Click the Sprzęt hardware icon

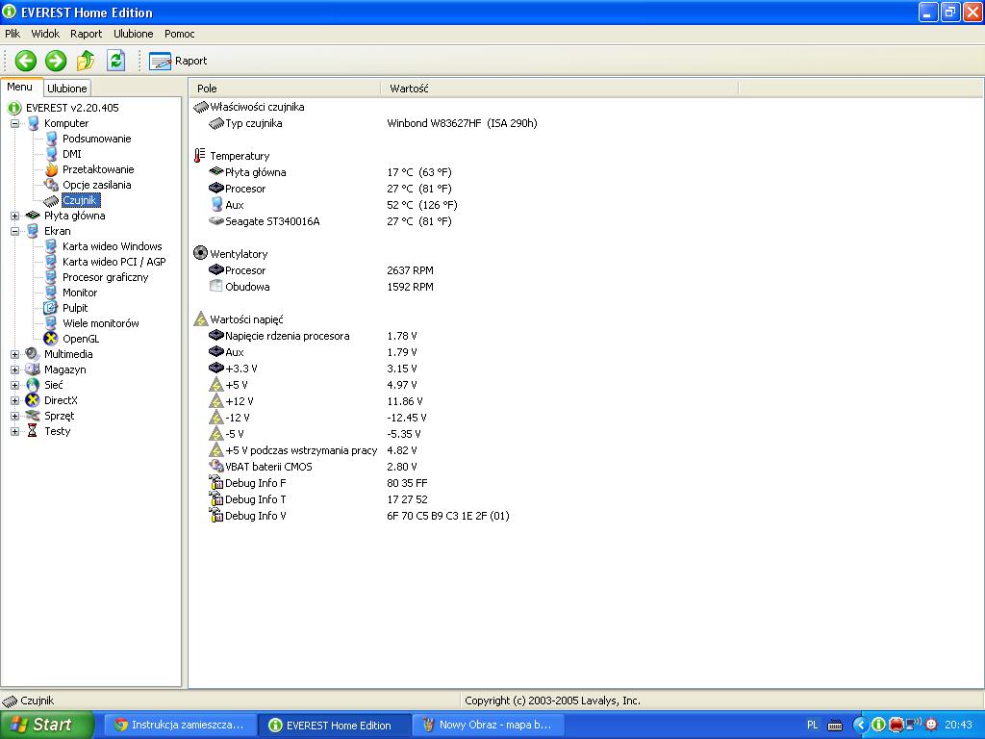click(33, 416)
